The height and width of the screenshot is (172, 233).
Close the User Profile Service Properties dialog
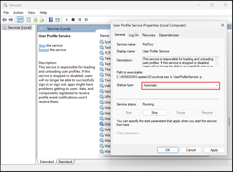point(222,25)
